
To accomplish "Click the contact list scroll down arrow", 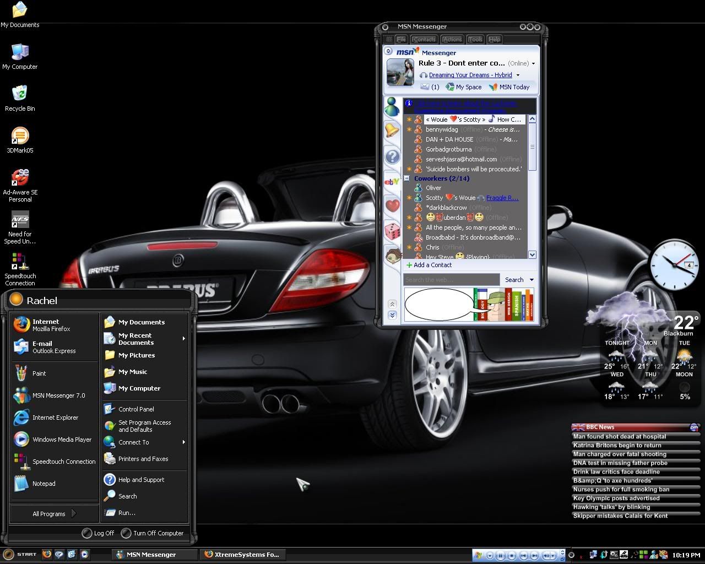I will tap(532, 254).
